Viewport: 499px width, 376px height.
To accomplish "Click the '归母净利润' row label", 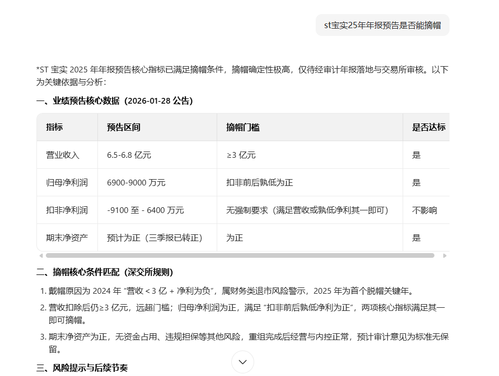I will [67, 183].
